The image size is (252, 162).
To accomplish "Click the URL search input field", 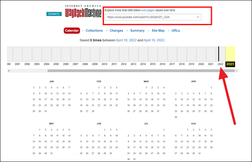I will (151, 17).
